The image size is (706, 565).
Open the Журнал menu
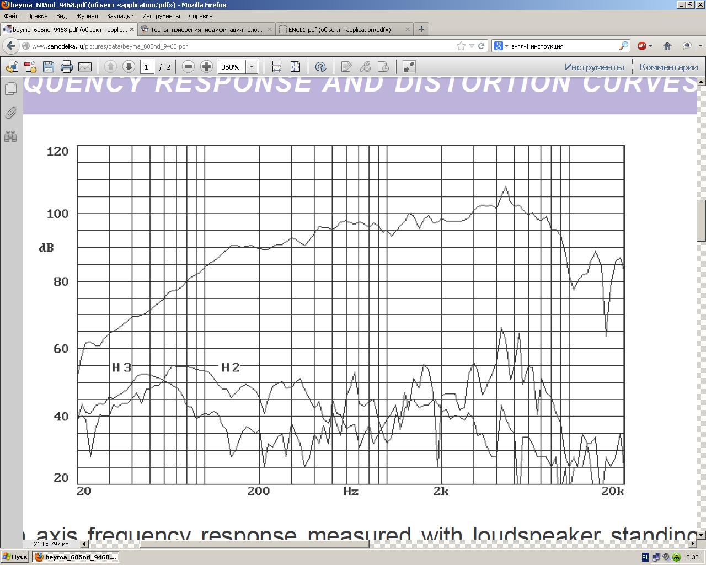tap(87, 16)
